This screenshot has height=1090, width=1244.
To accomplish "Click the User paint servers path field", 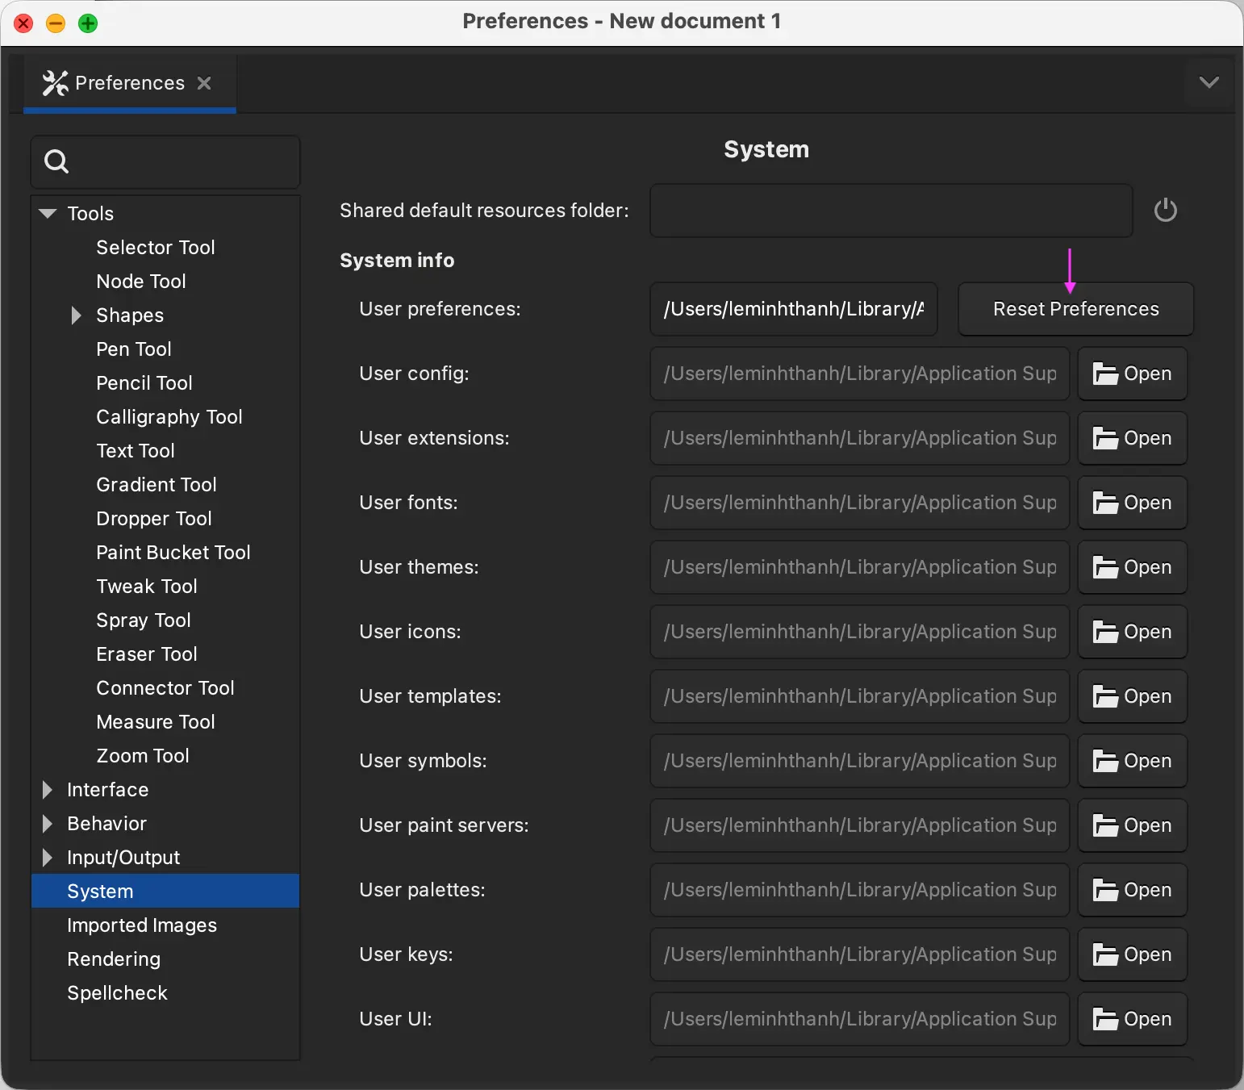I will pyautogui.click(x=860, y=825).
